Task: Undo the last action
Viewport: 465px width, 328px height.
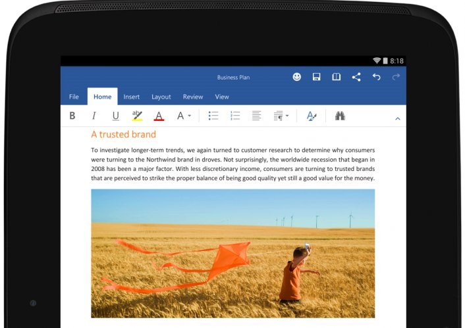Action: click(376, 77)
